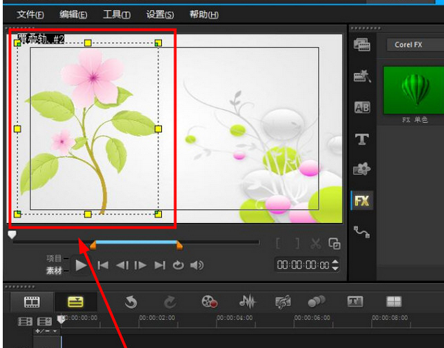Open the Corel FX gallery dropdown
444x348 pixels.
[415, 45]
